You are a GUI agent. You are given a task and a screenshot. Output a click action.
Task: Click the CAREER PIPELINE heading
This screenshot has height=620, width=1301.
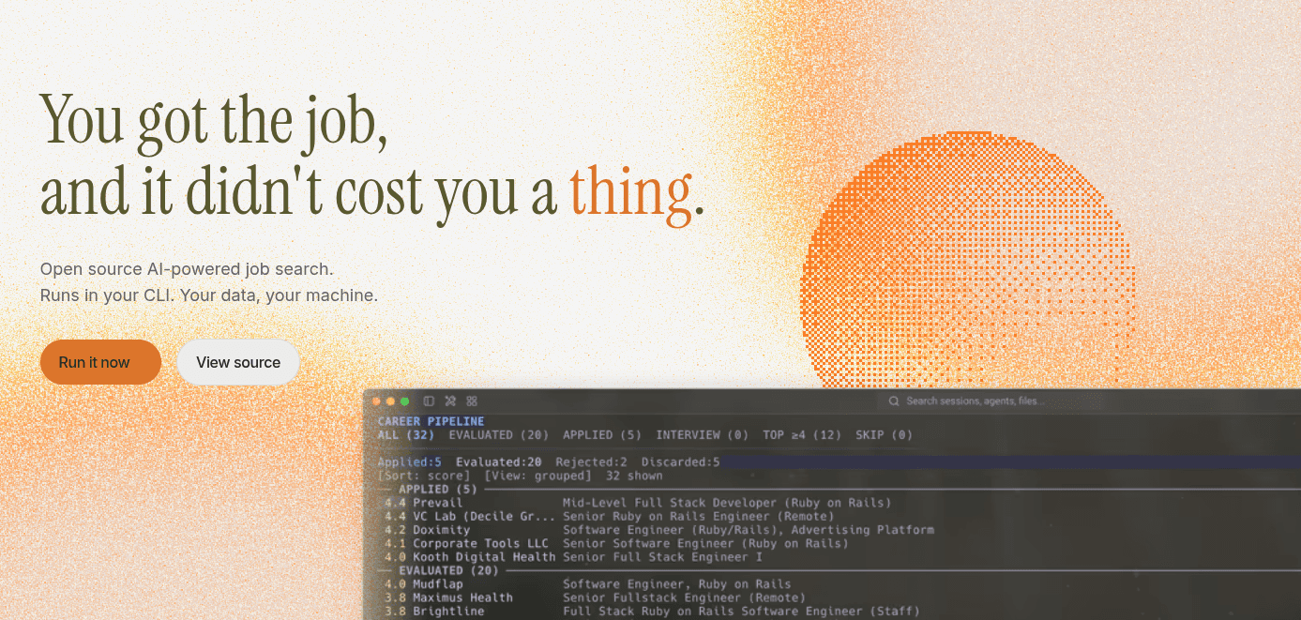click(x=431, y=421)
